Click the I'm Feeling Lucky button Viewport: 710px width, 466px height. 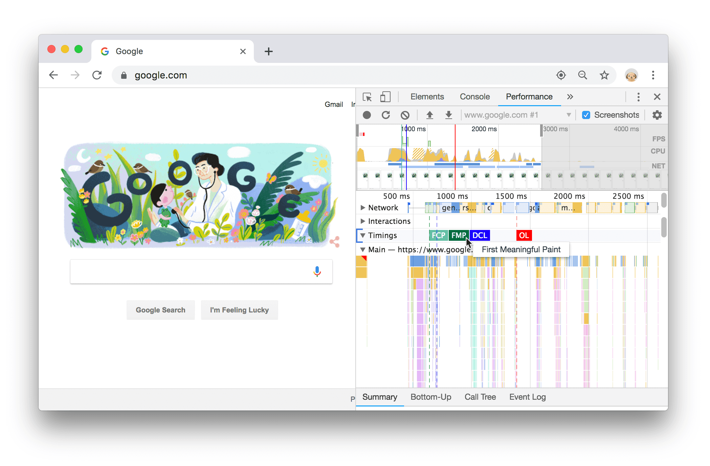point(239,310)
